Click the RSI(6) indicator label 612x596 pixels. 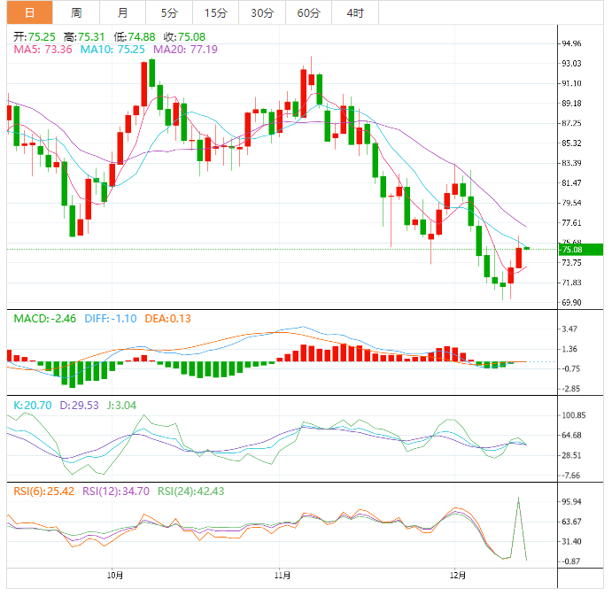43,491
